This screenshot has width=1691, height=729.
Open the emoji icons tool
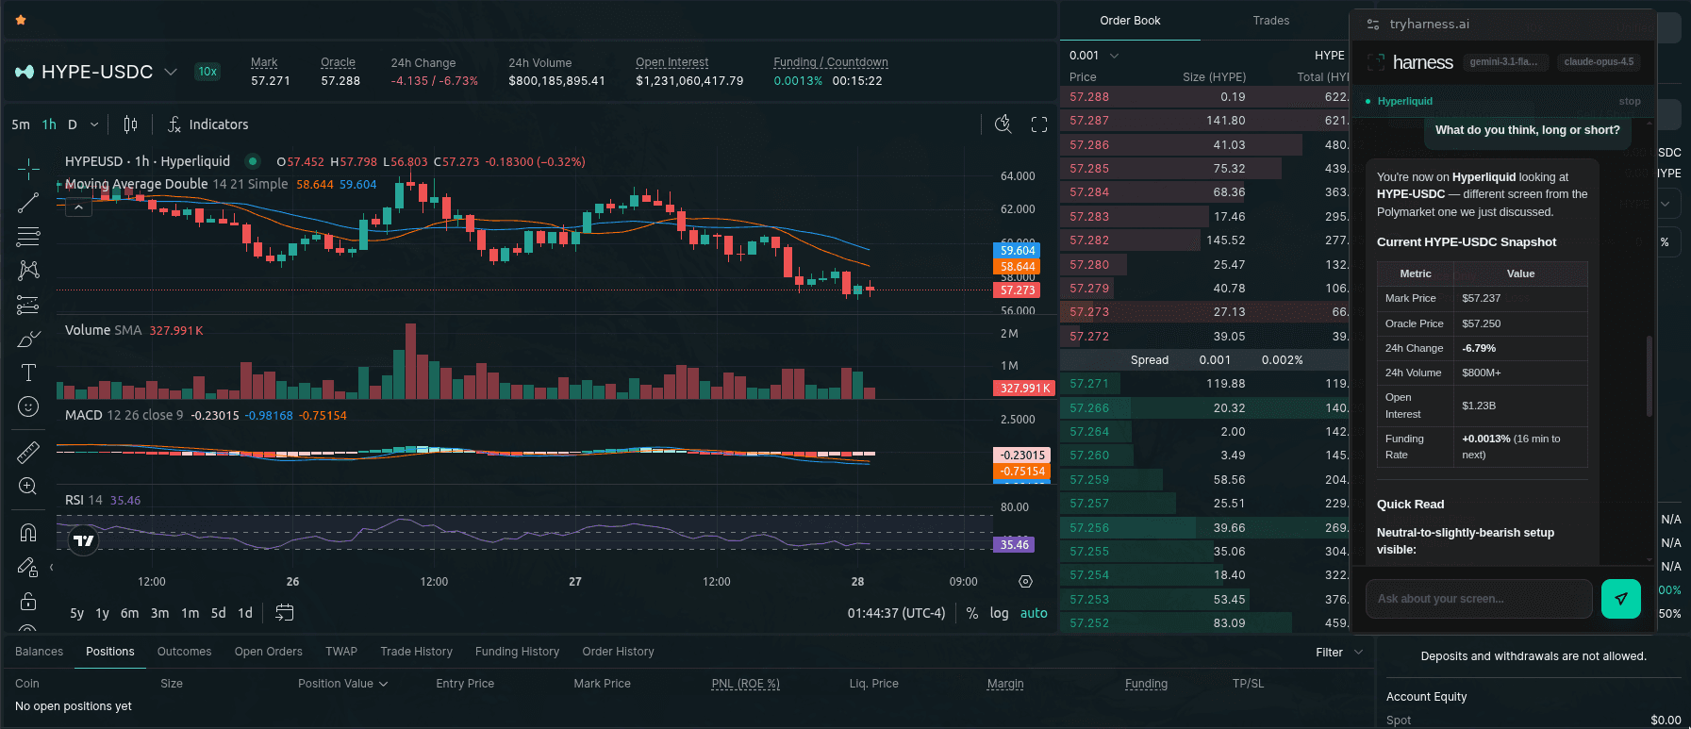pos(28,406)
